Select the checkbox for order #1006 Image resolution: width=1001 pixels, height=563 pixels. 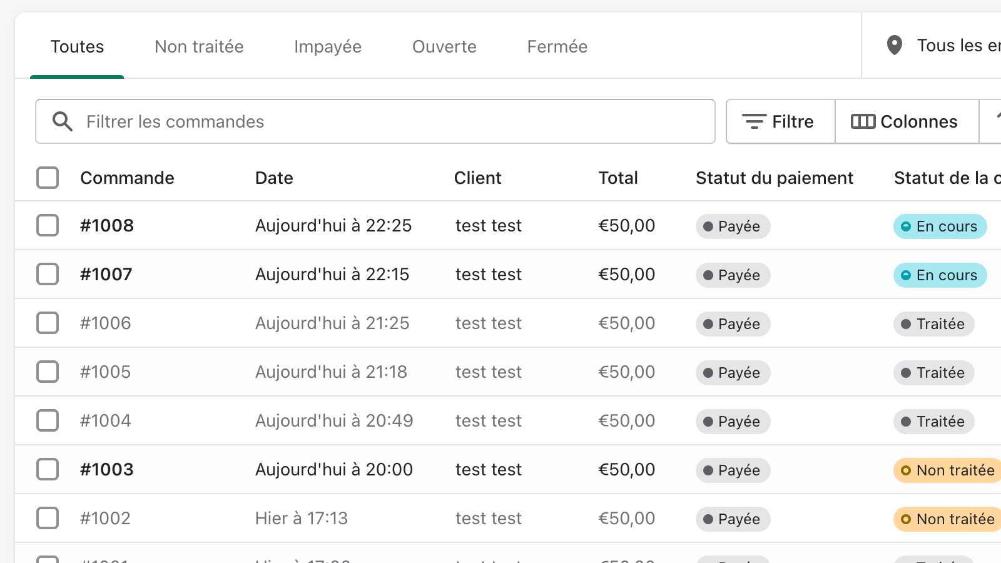[48, 323]
